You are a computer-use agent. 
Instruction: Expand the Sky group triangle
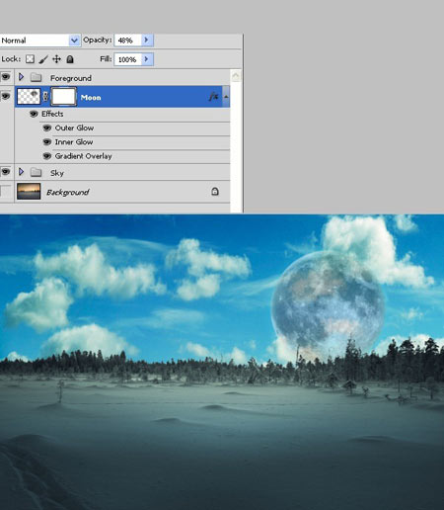(22, 172)
